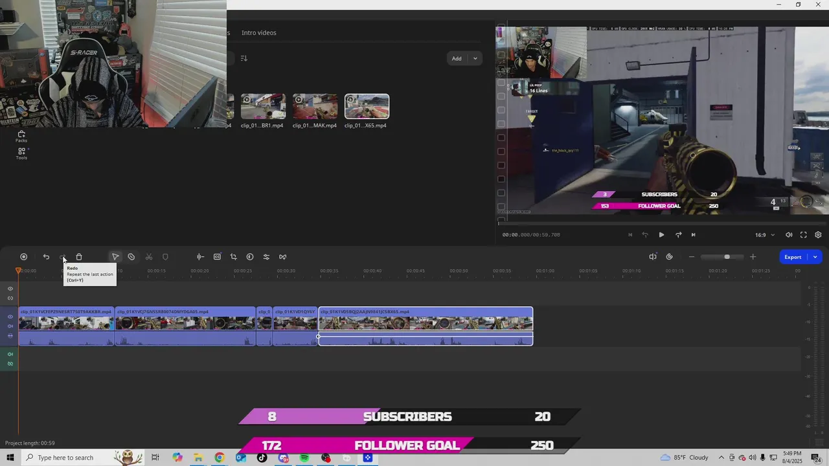This screenshot has height=466, width=829.
Task: Click the split-audio icon left of the magnet
Action: click(653, 257)
